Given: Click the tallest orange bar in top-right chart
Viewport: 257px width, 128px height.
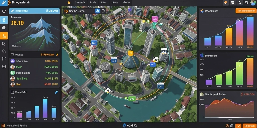Looking at the screenshot, I should click(250, 31).
